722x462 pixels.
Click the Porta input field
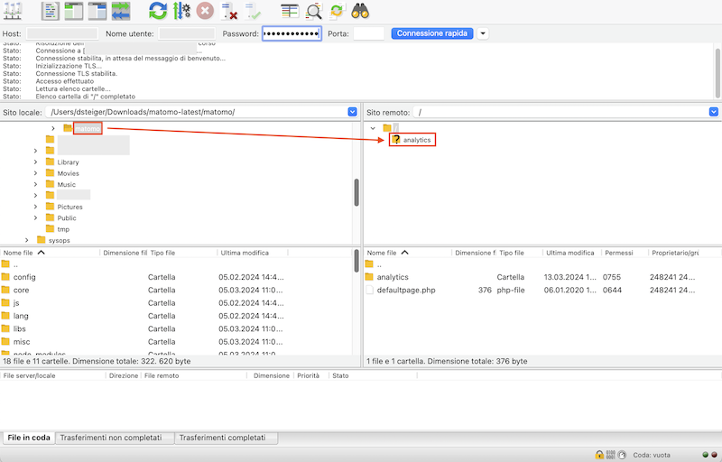coord(369,33)
